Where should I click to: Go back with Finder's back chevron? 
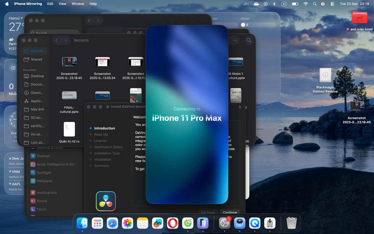coord(56,40)
